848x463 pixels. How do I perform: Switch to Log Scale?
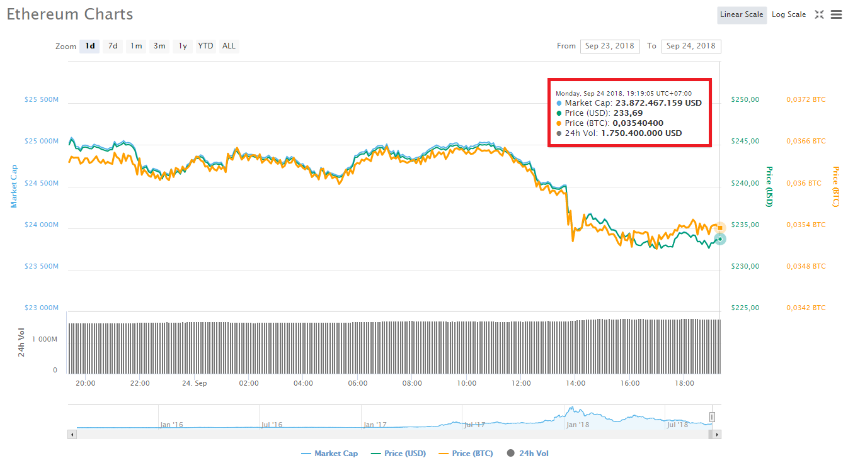(x=789, y=14)
